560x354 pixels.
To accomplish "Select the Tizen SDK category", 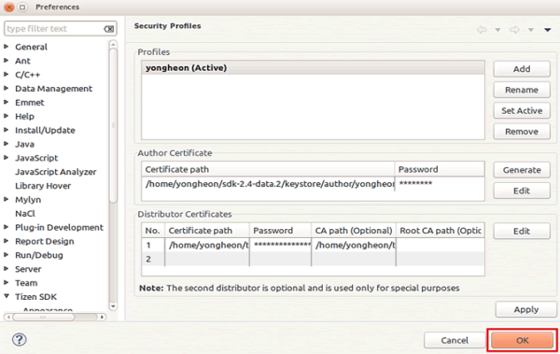I will 35,297.
